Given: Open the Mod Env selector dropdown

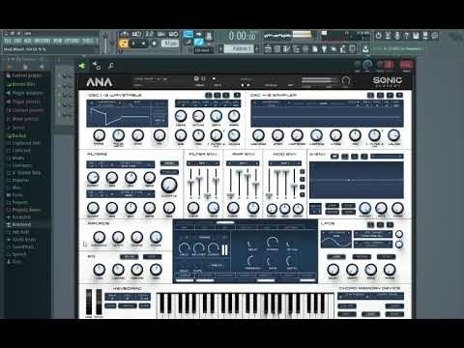Looking at the screenshot, I should (284, 163).
